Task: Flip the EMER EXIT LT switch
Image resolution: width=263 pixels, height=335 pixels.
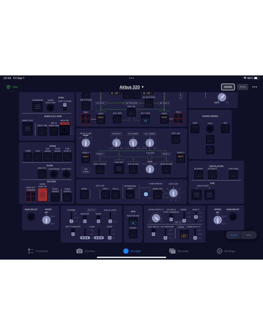Action: click(195, 234)
